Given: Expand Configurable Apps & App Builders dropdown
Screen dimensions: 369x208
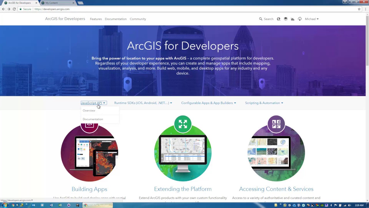Looking at the screenshot, I should coord(208,103).
